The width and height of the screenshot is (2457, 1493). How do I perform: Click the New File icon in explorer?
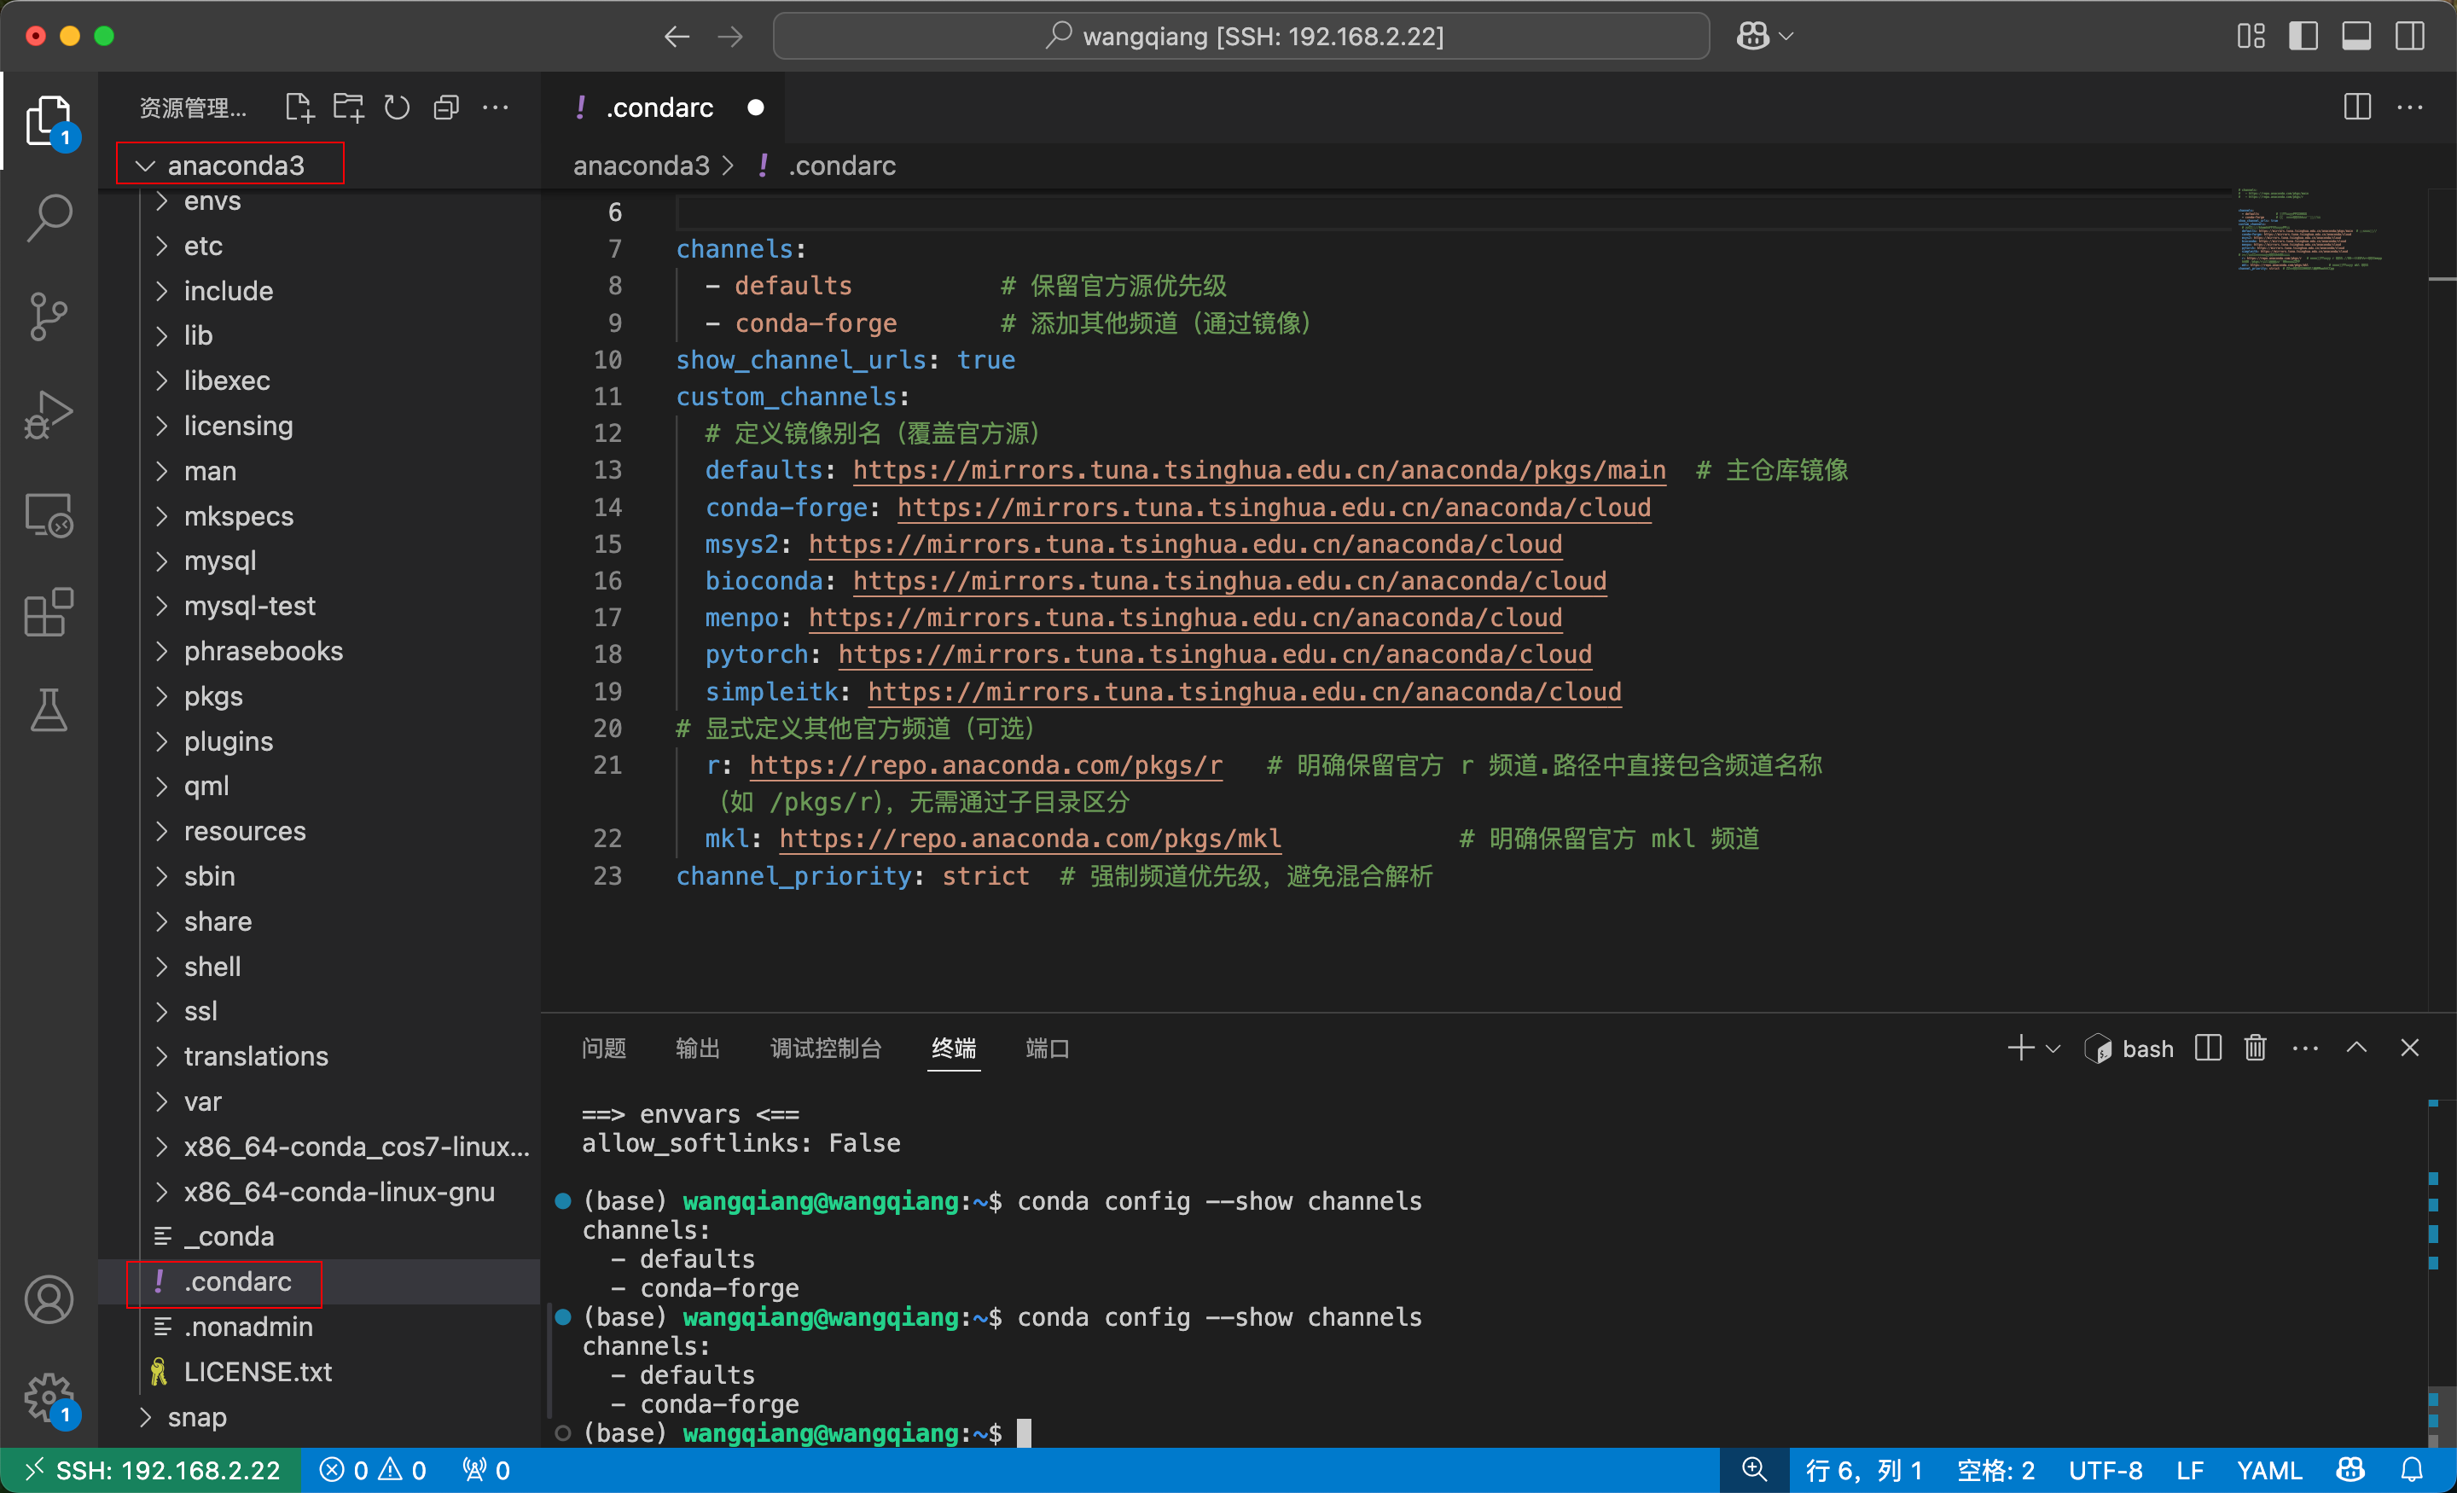(298, 107)
